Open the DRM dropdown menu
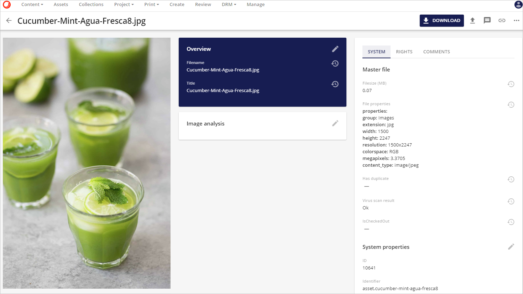523x294 pixels. click(229, 4)
